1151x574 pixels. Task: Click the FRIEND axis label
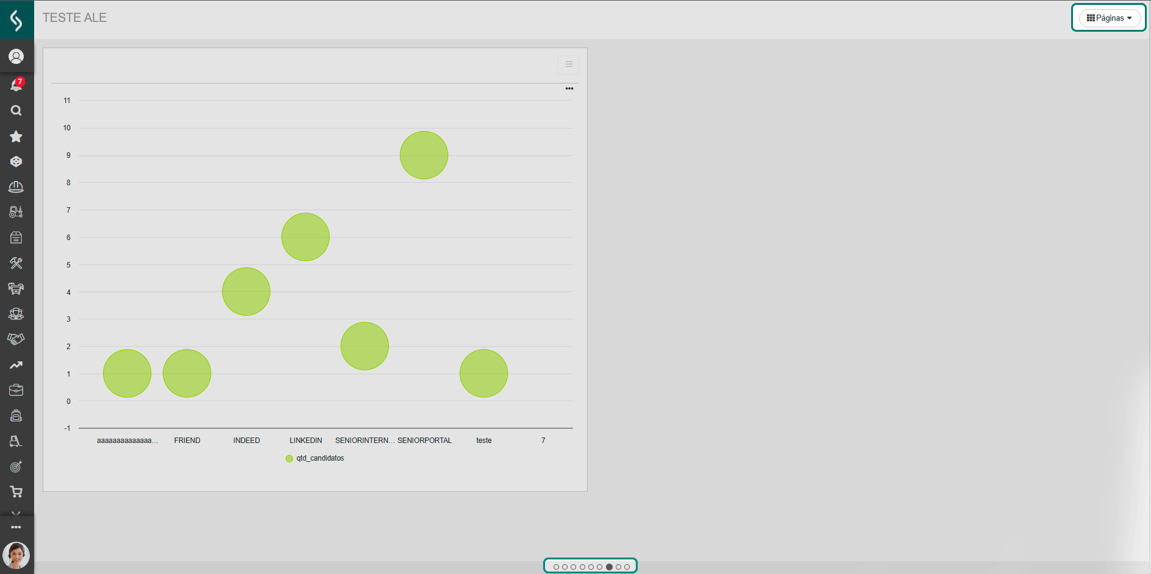[x=187, y=441]
